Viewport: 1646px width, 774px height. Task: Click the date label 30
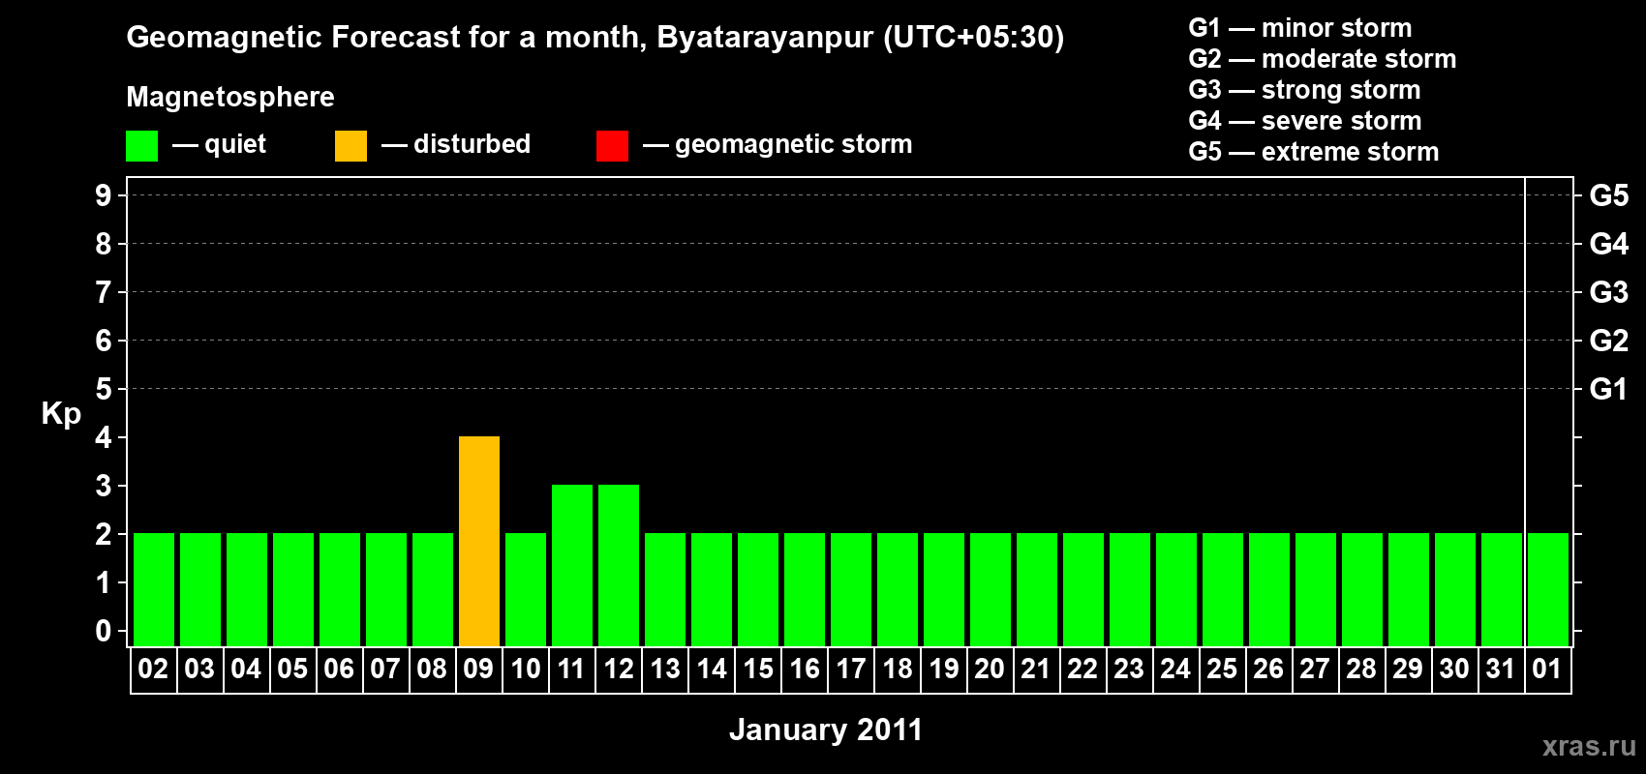coord(1454,669)
